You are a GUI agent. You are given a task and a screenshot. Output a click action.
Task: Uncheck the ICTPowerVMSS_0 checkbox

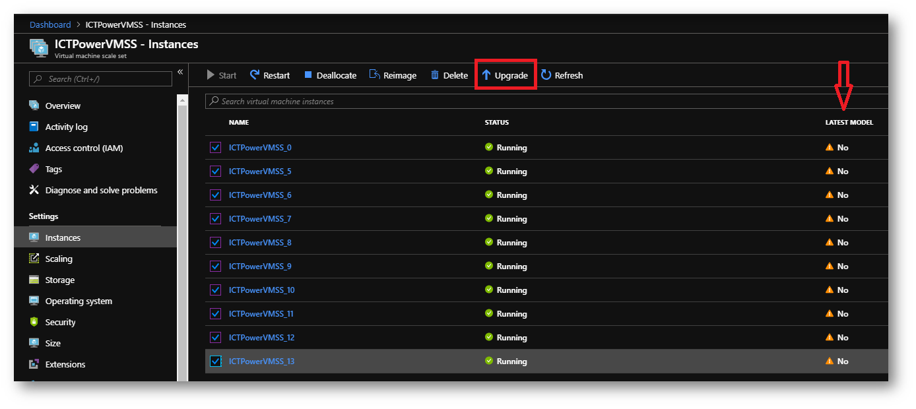tap(215, 148)
